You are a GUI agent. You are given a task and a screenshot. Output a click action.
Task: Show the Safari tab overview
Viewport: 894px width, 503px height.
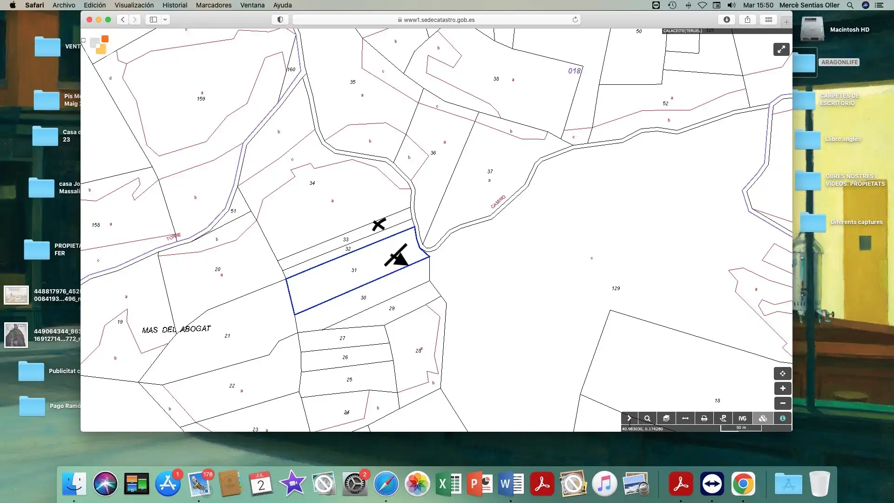(769, 20)
